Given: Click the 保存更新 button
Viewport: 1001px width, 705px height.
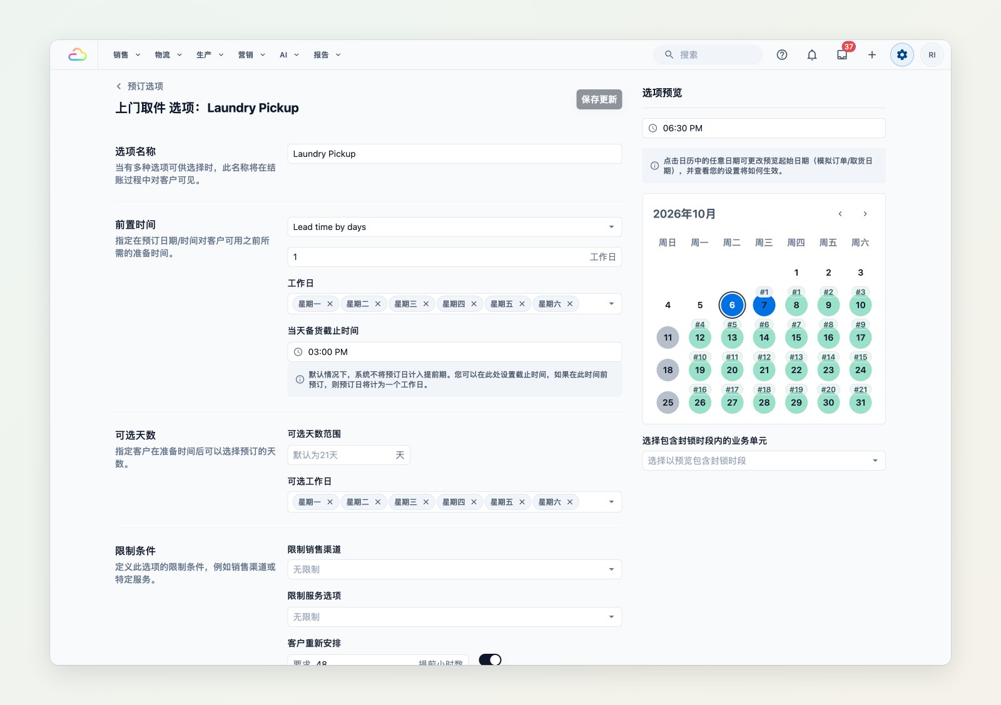Looking at the screenshot, I should point(599,99).
